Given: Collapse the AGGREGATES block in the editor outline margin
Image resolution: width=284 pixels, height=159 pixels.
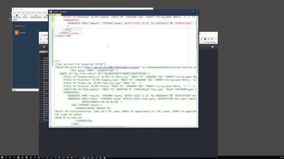Looking at the screenshot, I should 54,20.
